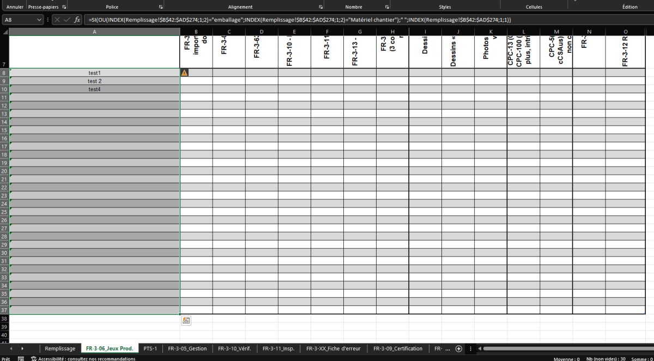Open the Paste Options smart tag below row 38
The height and width of the screenshot is (361, 654).
point(186,320)
